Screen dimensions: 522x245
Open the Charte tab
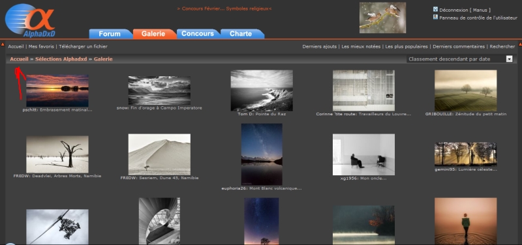(x=241, y=34)
